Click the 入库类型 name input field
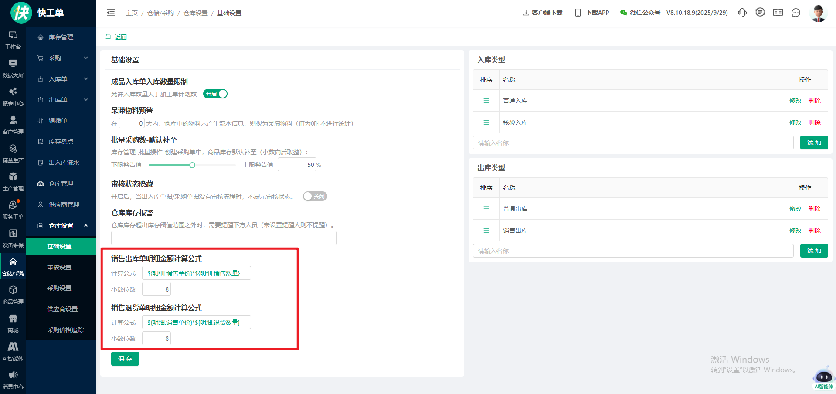Screen dimensions: 836x394 point(633,143)
